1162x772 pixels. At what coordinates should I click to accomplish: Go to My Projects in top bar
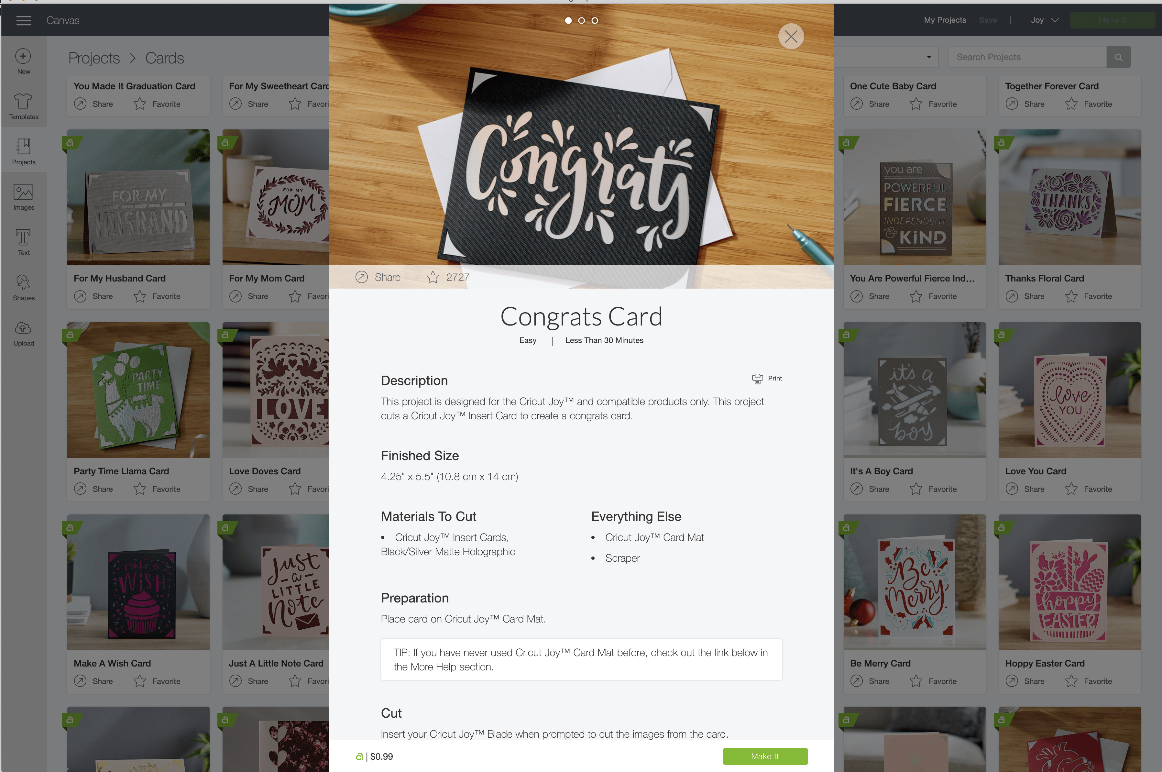coord(945,20)
